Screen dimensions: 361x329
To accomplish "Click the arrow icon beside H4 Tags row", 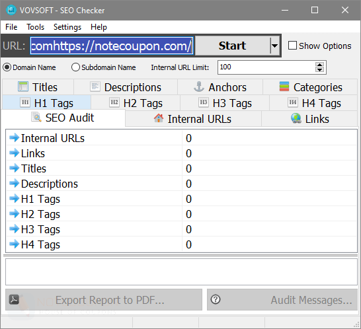I will [15, 244].
